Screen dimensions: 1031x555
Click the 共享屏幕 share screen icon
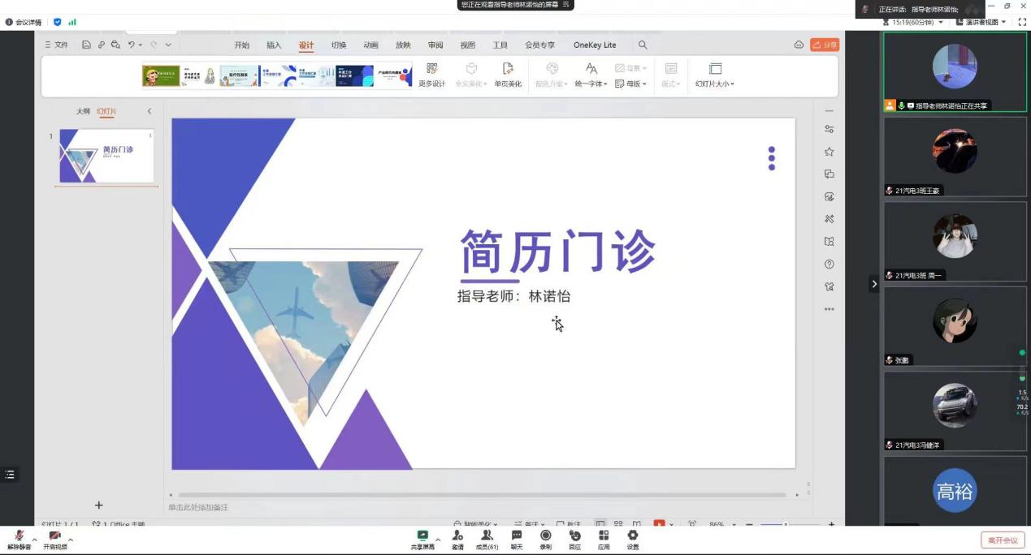(x=422, y=536)
